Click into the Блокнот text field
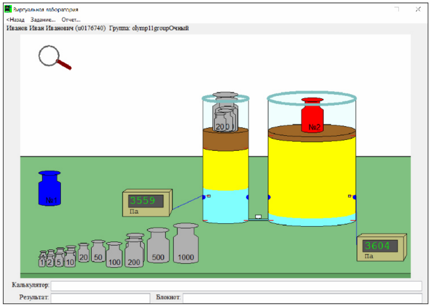The width and height of the screenshot is (432, 307). [303, 298]
